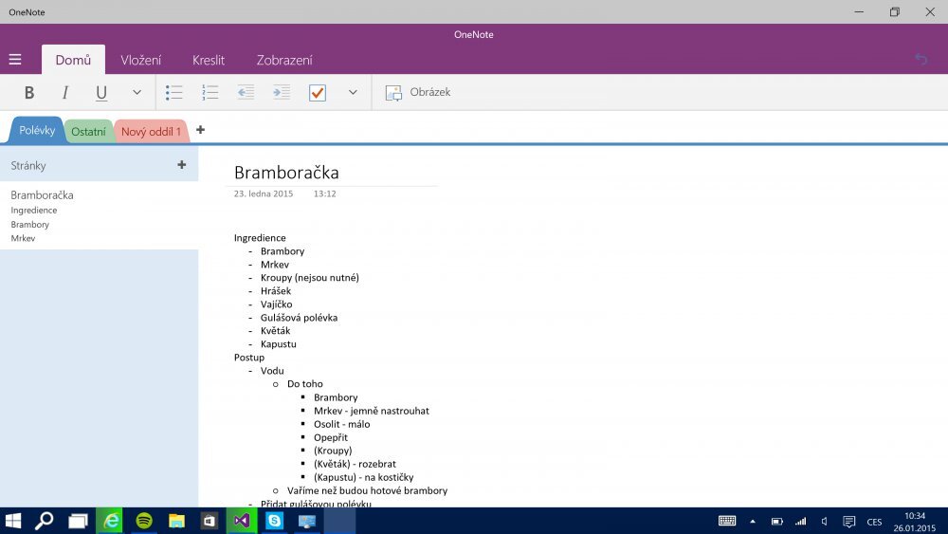948x534 pixels.
Task: Open Spotify from the taskbar
Action: pos(144,521)
